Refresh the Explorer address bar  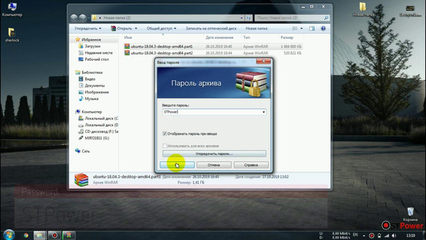(248, 18)
